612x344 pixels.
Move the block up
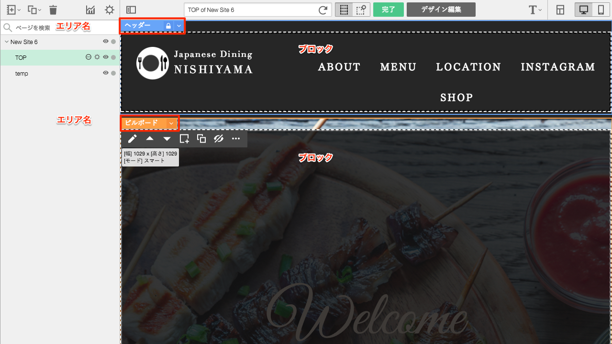(150, 139)
